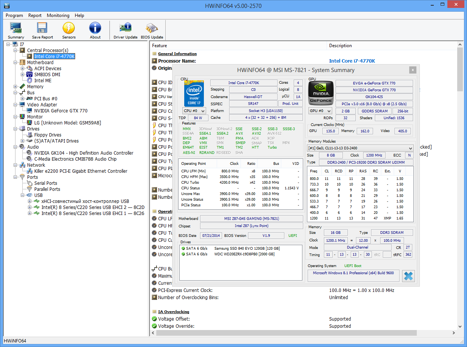Open memory module GeIL selection dropdown
Image resolution: width=467 pixels, height=347 pixels.
coord(360,148)
